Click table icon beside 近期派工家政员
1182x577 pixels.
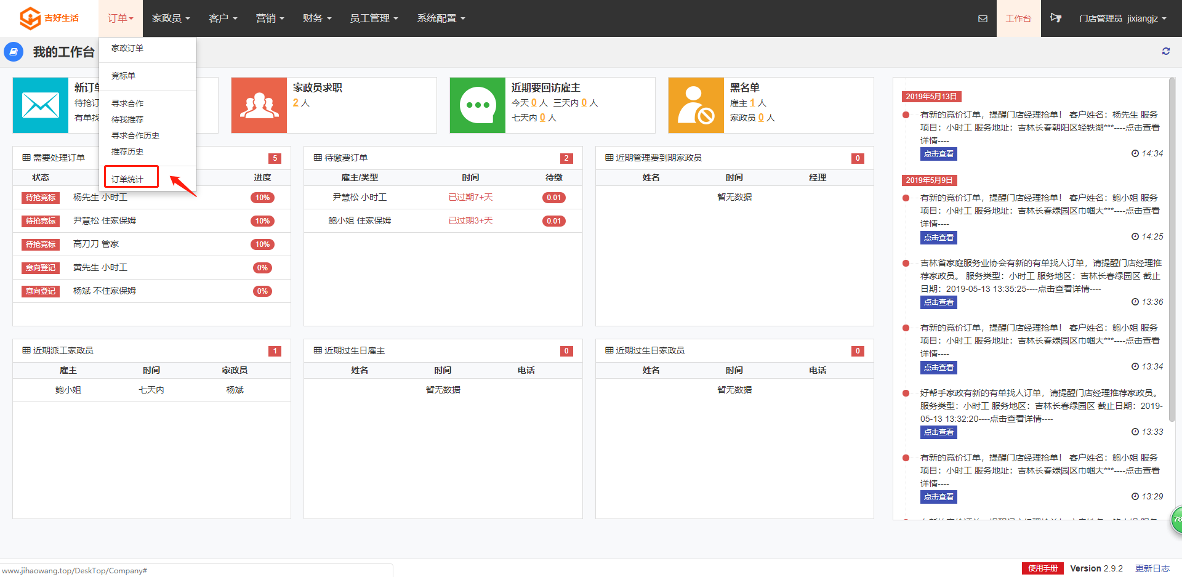pos(26,350)
